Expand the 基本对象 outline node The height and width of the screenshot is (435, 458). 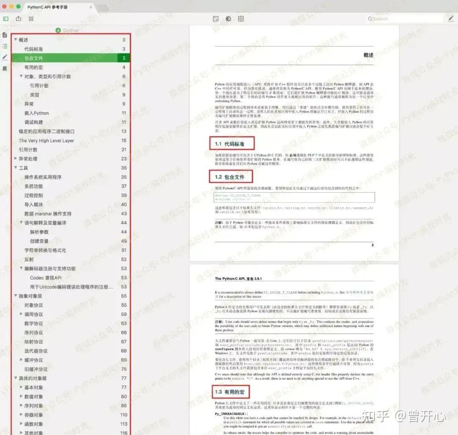[21, 387]
